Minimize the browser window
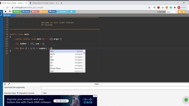Screen dimensions: 189x106 coord(178,3)
